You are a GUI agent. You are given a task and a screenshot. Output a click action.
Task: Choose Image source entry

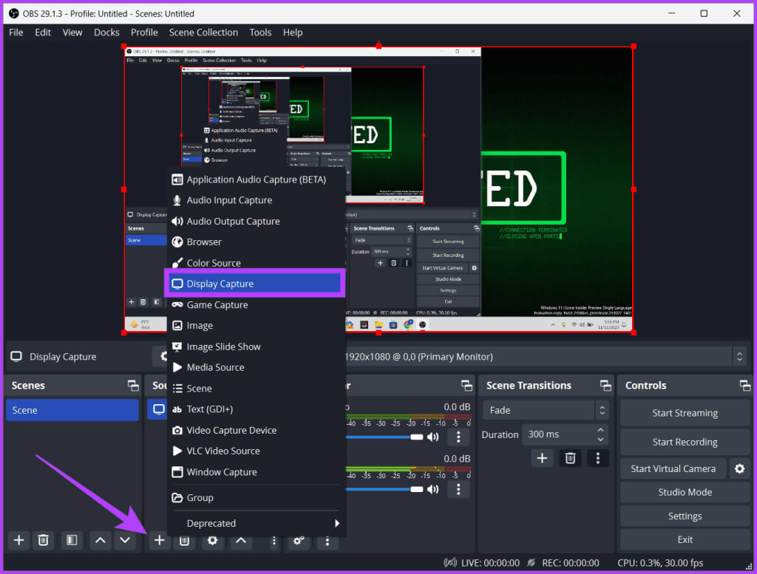click(x=256, y=326)
